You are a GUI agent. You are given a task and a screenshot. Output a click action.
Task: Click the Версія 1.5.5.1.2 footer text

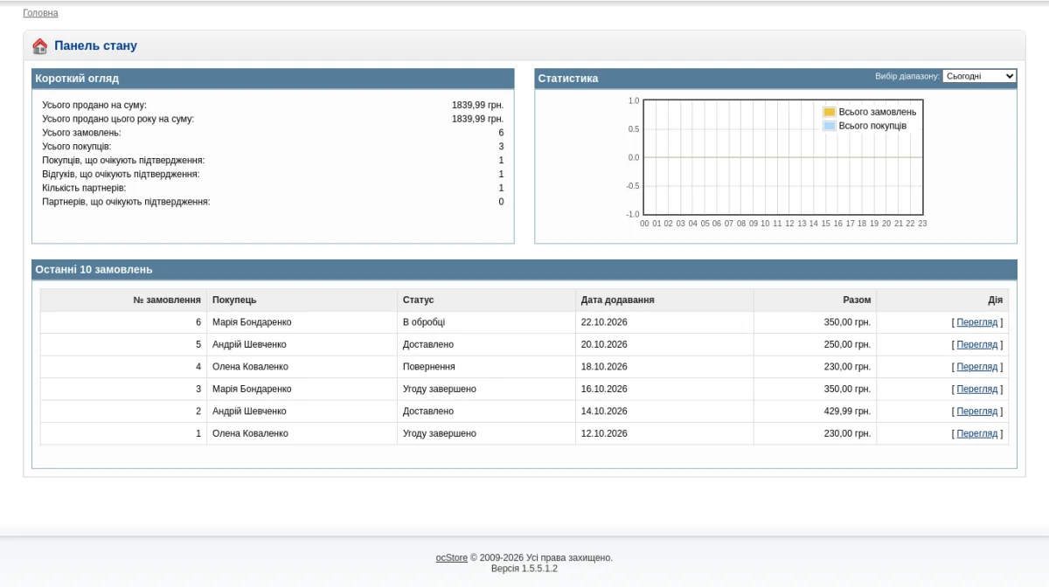point(524,569)
